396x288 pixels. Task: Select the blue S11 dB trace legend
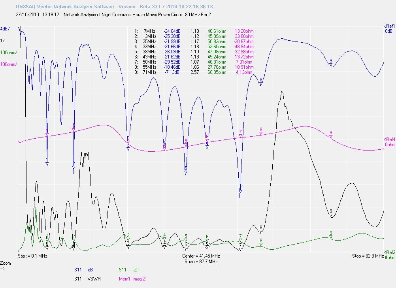(x=84, y=270)
